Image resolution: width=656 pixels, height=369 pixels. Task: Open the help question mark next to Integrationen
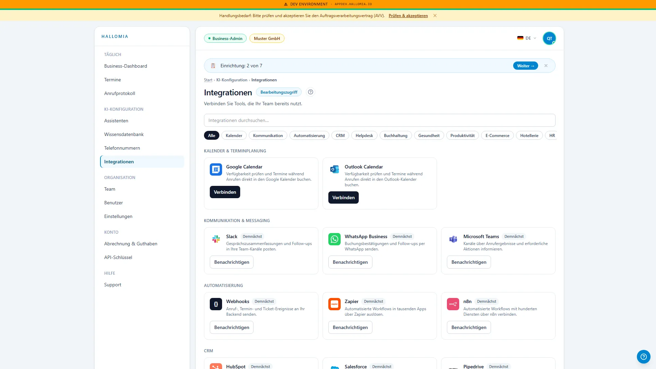point(311,92)
